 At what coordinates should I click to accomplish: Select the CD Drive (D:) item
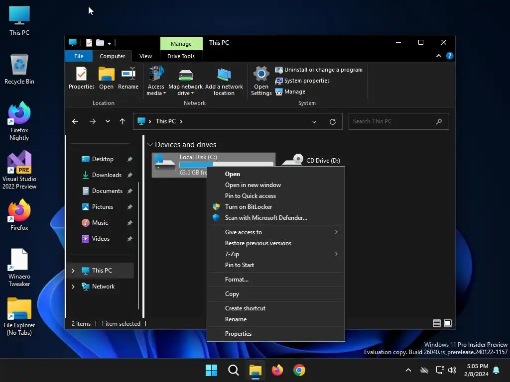coord(311,160)
